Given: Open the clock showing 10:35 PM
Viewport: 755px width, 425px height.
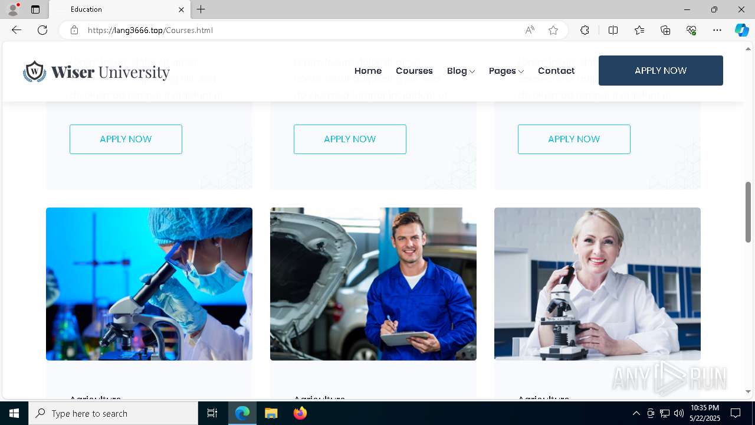Looking at the screenshot, I should (704, 413).
